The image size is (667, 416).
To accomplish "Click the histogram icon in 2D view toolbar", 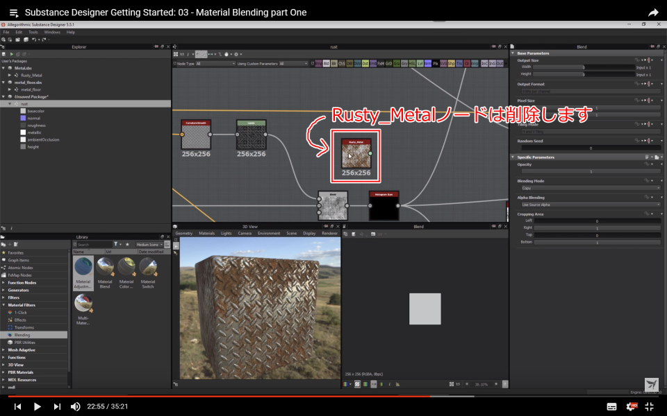I will [397, 384].
